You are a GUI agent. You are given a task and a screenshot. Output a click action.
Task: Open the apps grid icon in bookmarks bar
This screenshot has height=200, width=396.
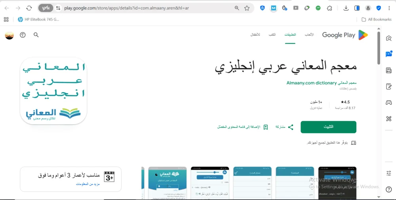click(6, 19)
